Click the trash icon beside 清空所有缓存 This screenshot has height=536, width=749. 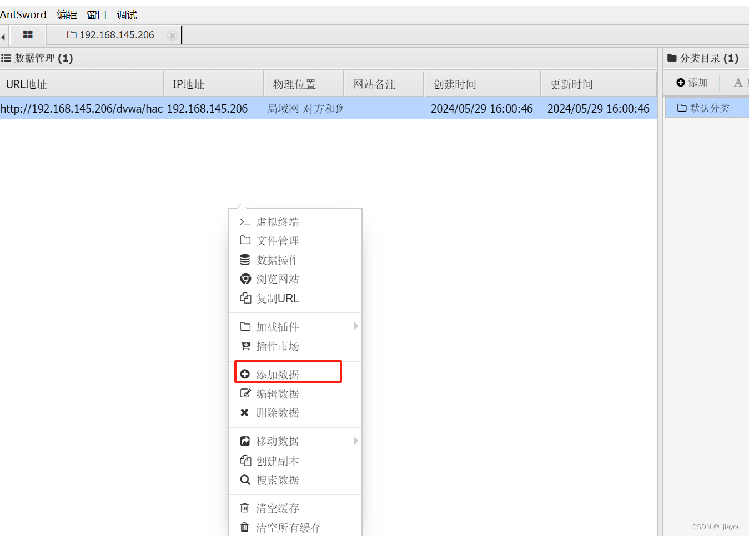tap(244, 527)
